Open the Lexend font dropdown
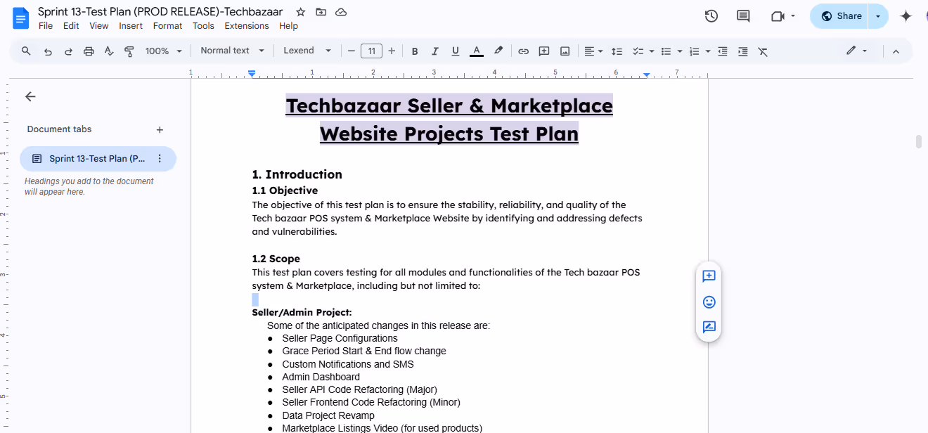Image resolution: width=928 pixels, height=433 pixels. point(307,51)
